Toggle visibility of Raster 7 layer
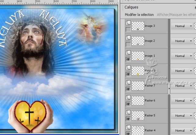 (x=128, y=89)
